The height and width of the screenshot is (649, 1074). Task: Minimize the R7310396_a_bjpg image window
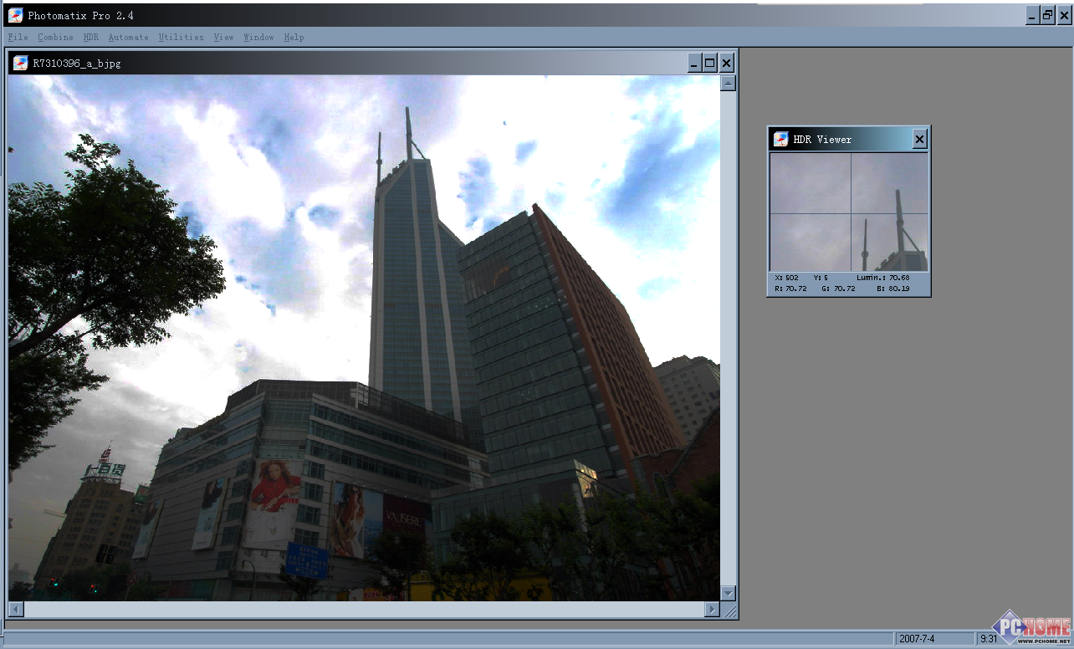(694, 63)
